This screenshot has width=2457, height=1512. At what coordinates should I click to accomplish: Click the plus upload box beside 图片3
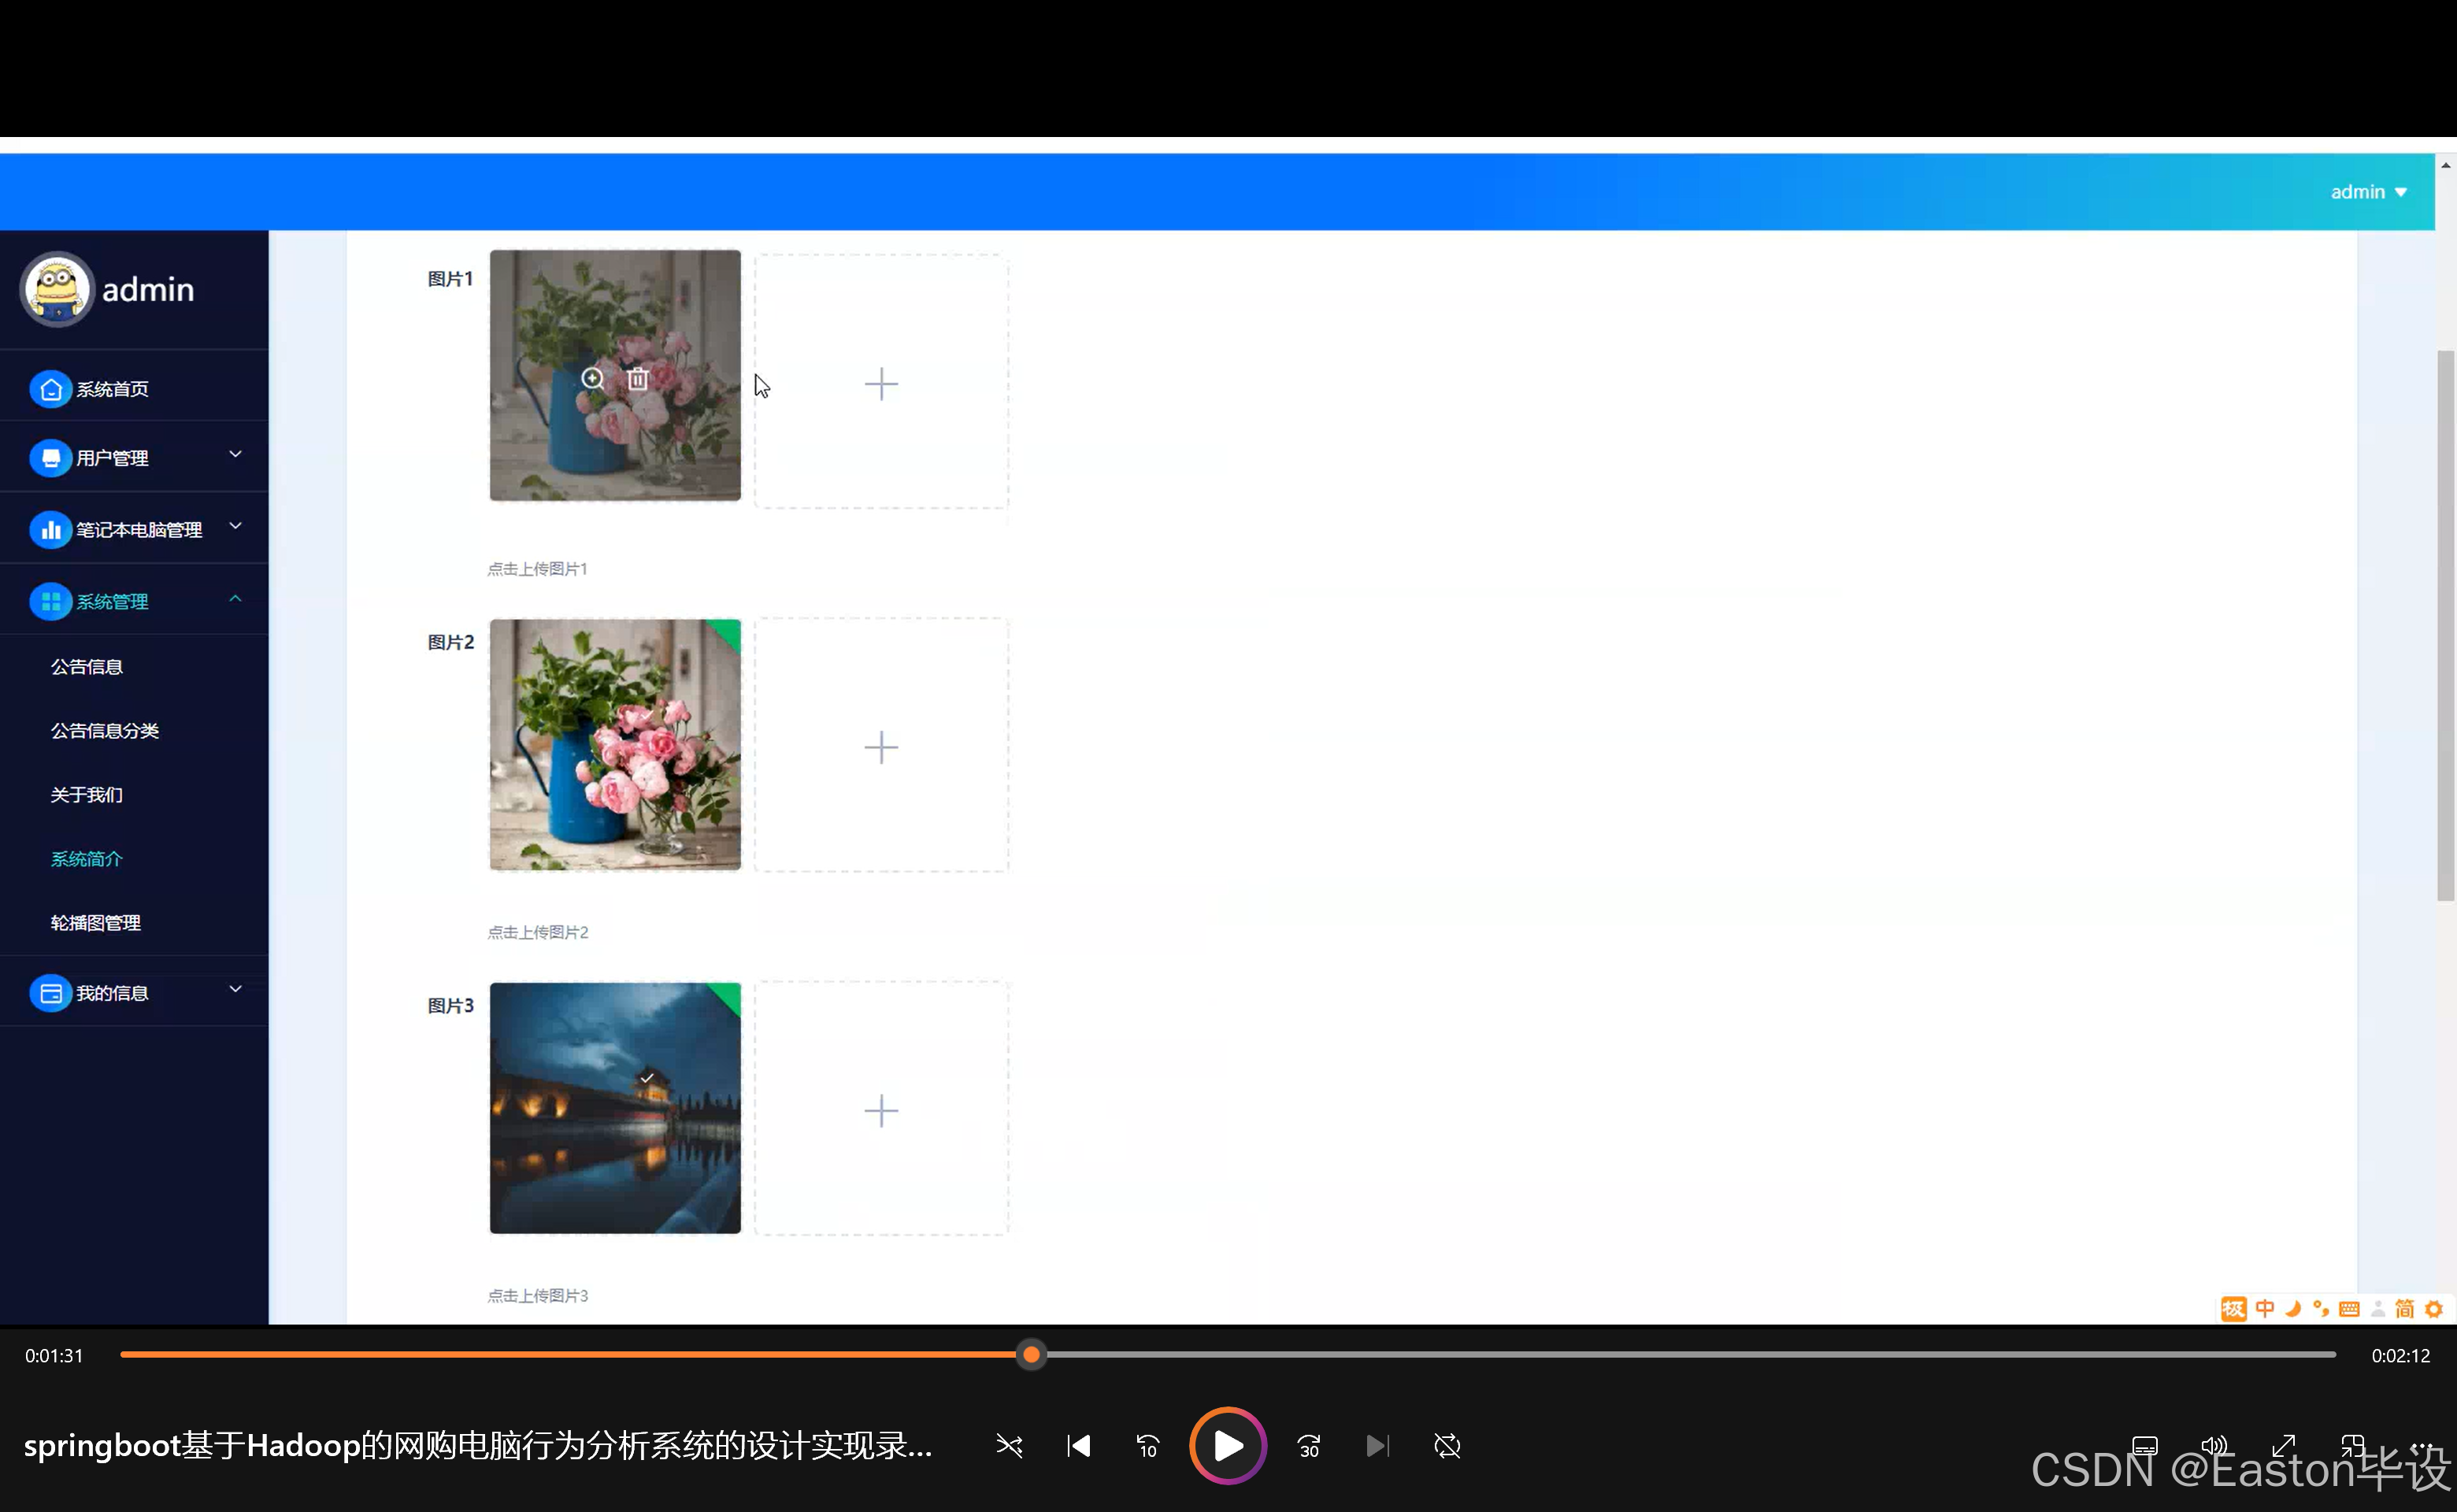(x=881, y=1109)
